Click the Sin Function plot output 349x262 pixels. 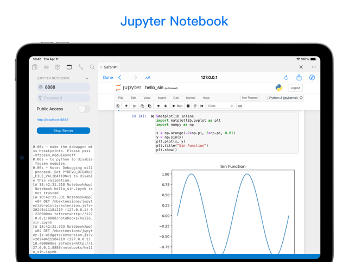(x=227, y=209)
